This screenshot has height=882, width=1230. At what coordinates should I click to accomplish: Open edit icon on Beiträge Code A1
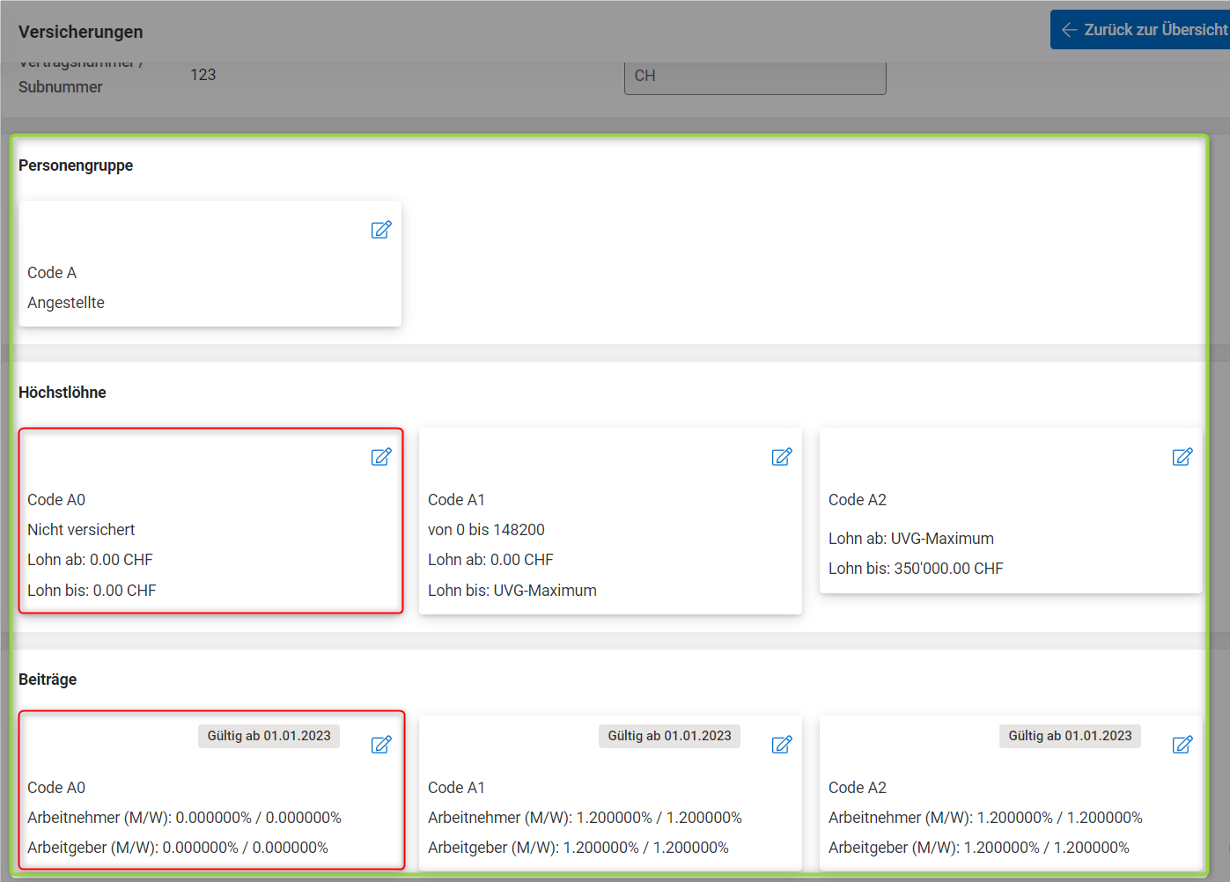click(781, 745)
